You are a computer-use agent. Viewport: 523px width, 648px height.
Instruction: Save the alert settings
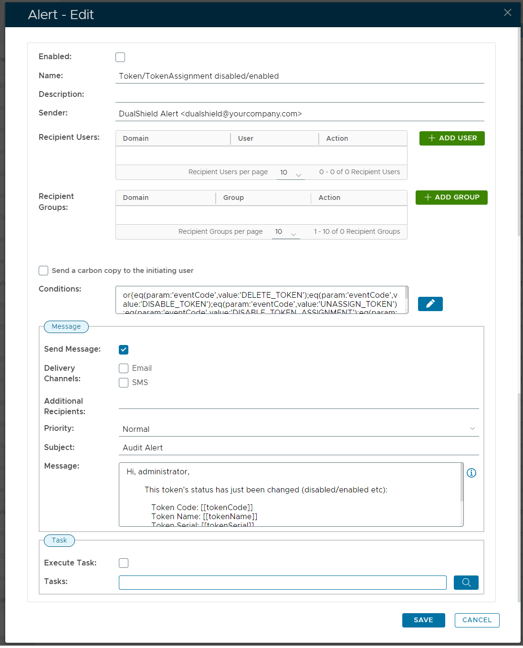(423, 620)
